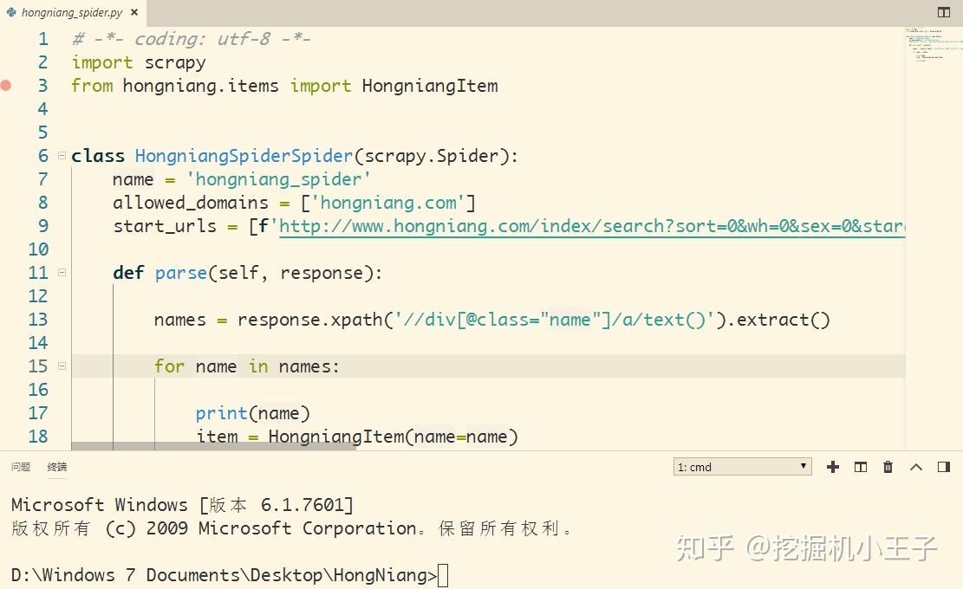The width and height of the screenshot is (963, 589).
Task: Click line number 18 in the gutter
Action: click(38, 437)
